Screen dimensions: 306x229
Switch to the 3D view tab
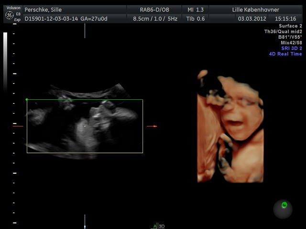162,226
